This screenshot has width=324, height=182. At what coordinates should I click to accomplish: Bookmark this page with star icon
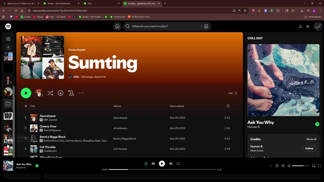pyautogui.click(x=245, y=11)
